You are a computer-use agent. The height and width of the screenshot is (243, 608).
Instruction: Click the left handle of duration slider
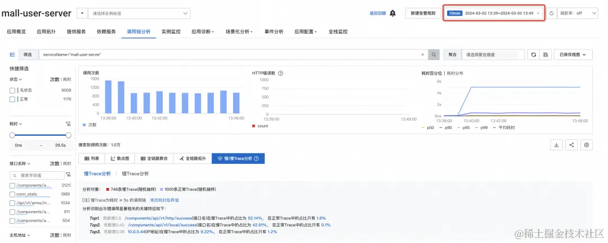12,135
